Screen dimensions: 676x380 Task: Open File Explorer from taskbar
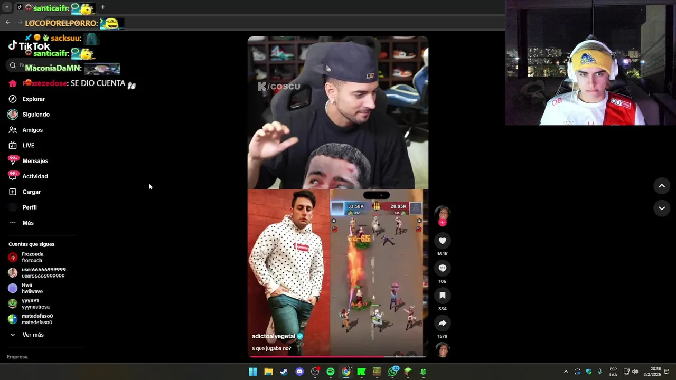(x=268, y=372)
